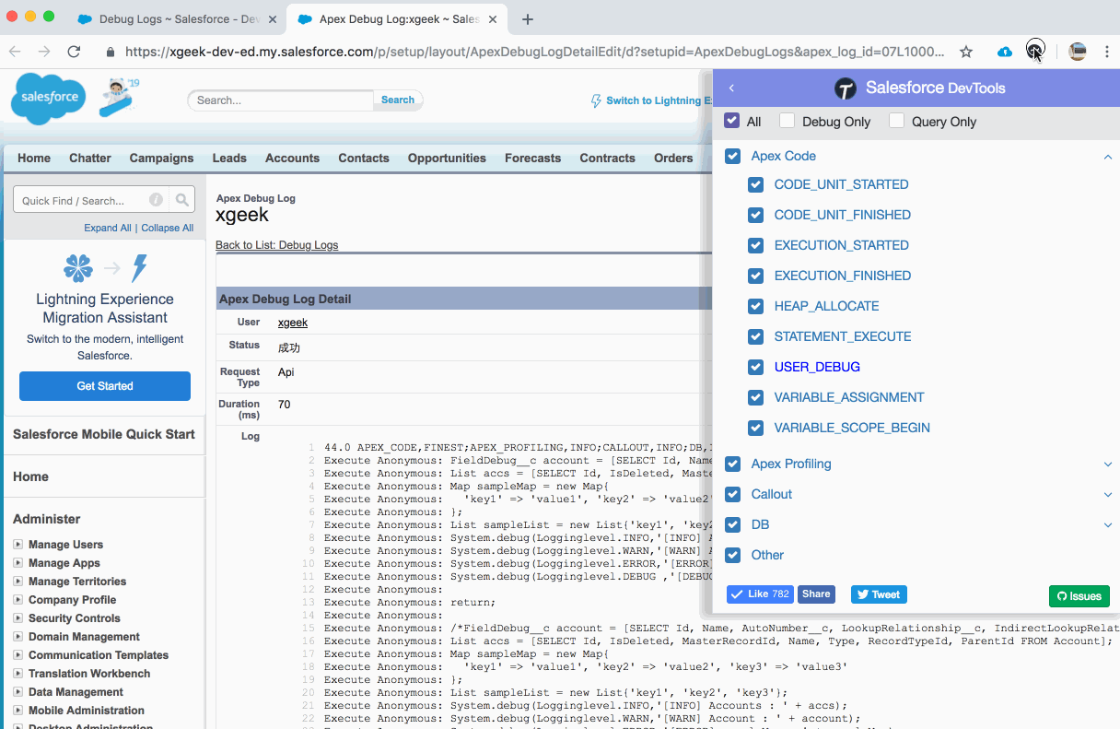This screenshot has height=729, width=1120.
Task: Uncheck CODE_UNIT_FINISHED checkbox
Action: point(756,215)
